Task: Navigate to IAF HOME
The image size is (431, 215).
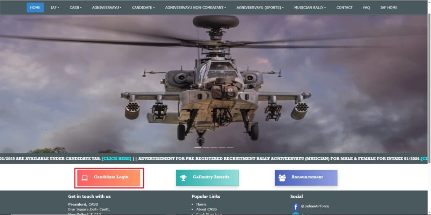Action: click(x=388, y=8)
